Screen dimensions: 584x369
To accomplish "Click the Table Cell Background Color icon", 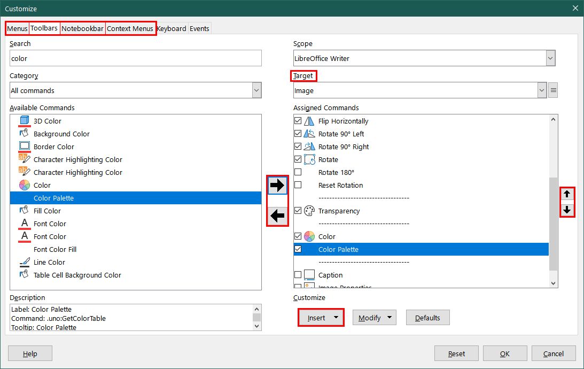I will 25,275.
